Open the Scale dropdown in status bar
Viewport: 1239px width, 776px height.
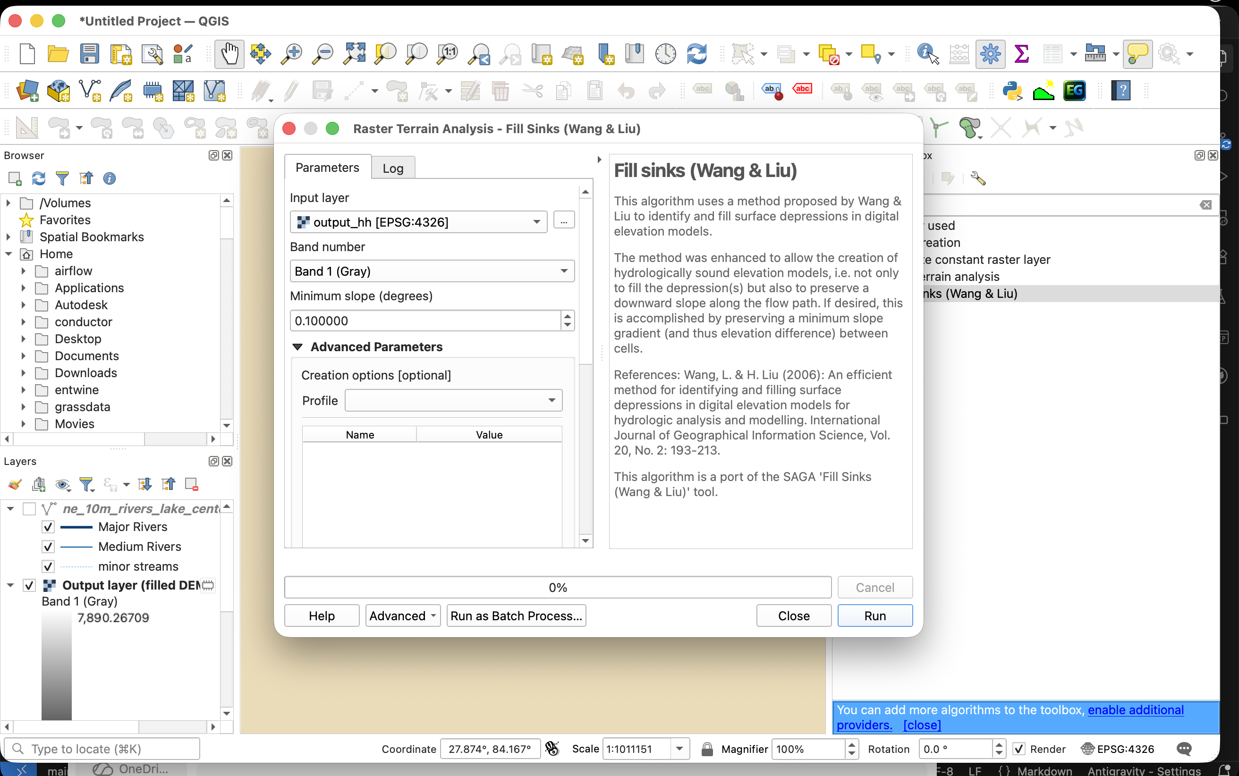point(679,749)
